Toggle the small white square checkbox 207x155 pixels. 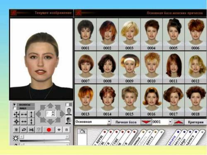click(67, 105)
